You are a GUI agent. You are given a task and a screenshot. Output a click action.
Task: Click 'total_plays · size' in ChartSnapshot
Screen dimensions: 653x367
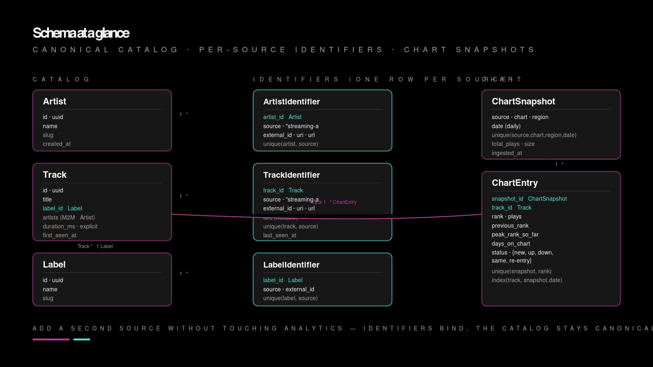coord(513,144)
